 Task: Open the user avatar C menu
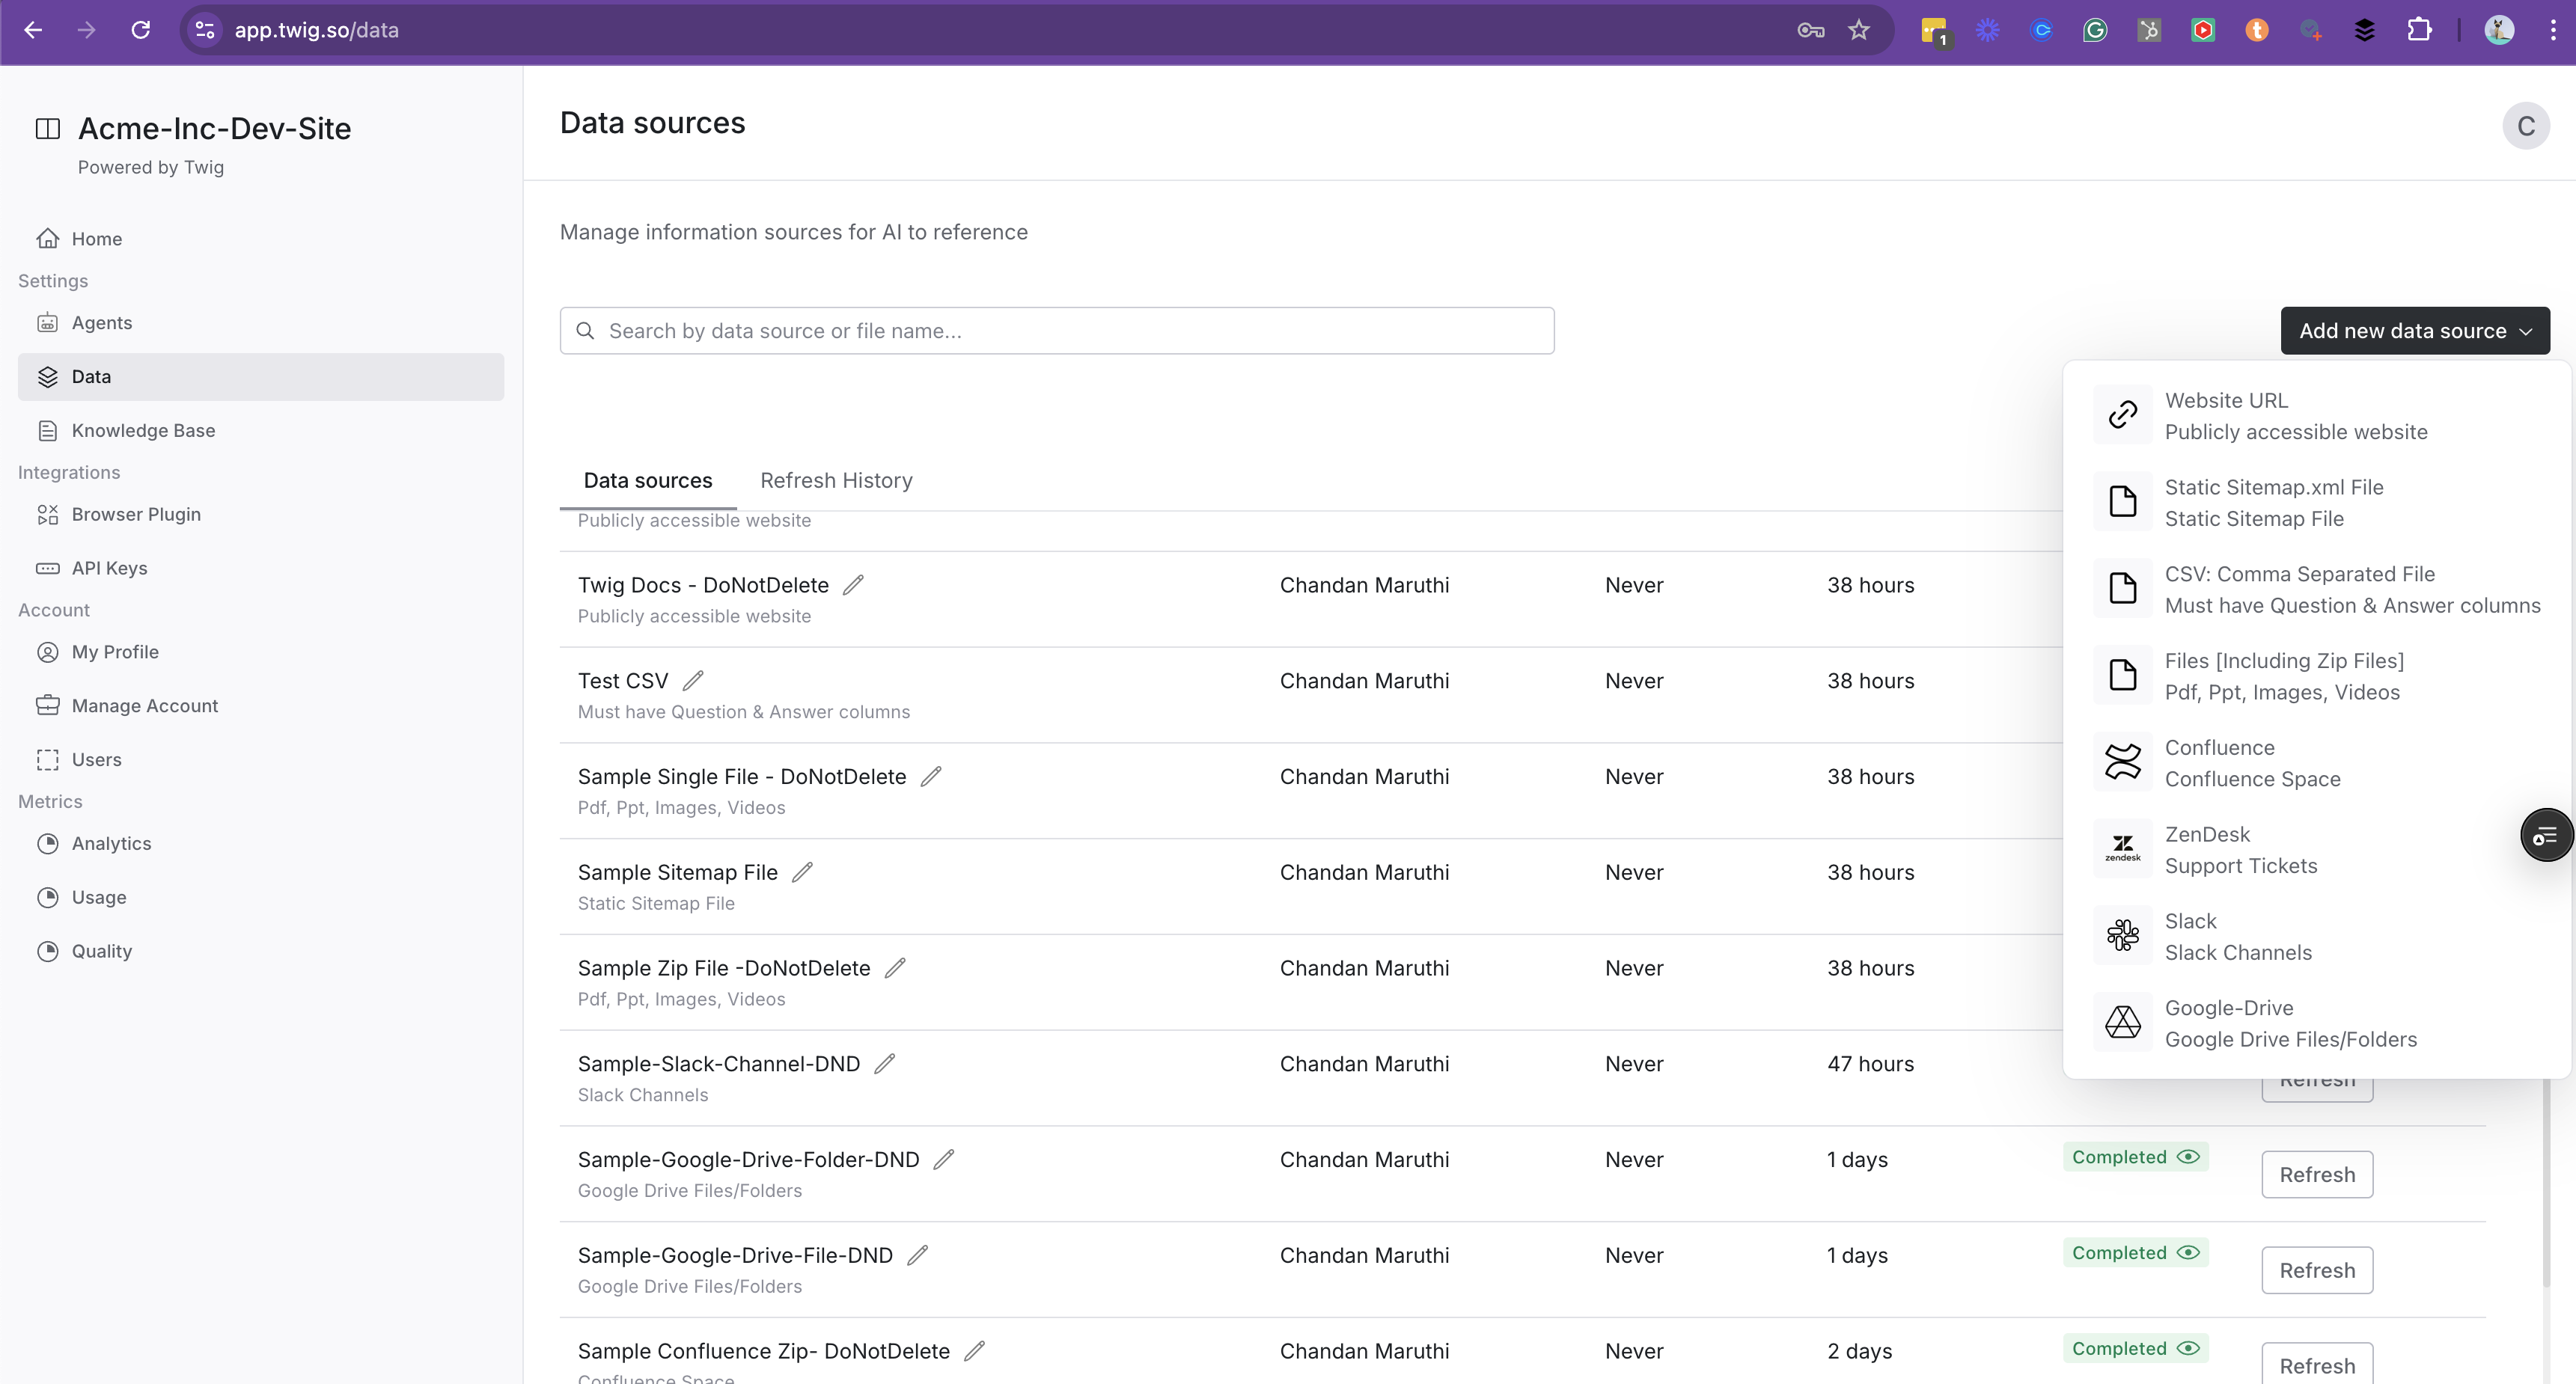click(x=2525, y=126)
